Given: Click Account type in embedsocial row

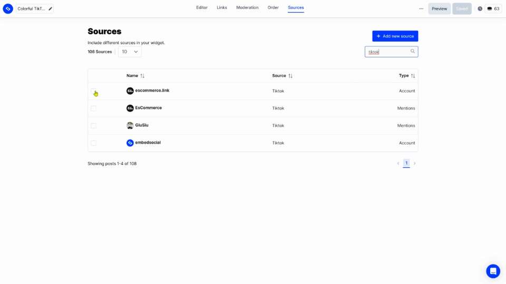Looking at the screenshot, I should [x=407, y=143].
